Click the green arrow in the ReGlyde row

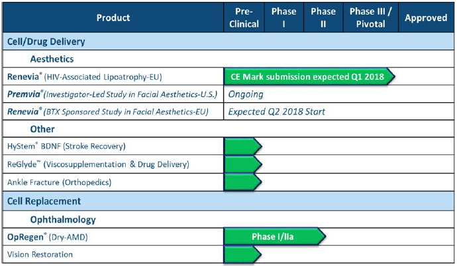[x=243, y=164]
